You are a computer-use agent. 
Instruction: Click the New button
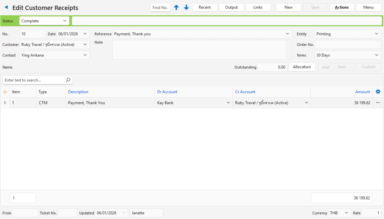click(288, 7)
